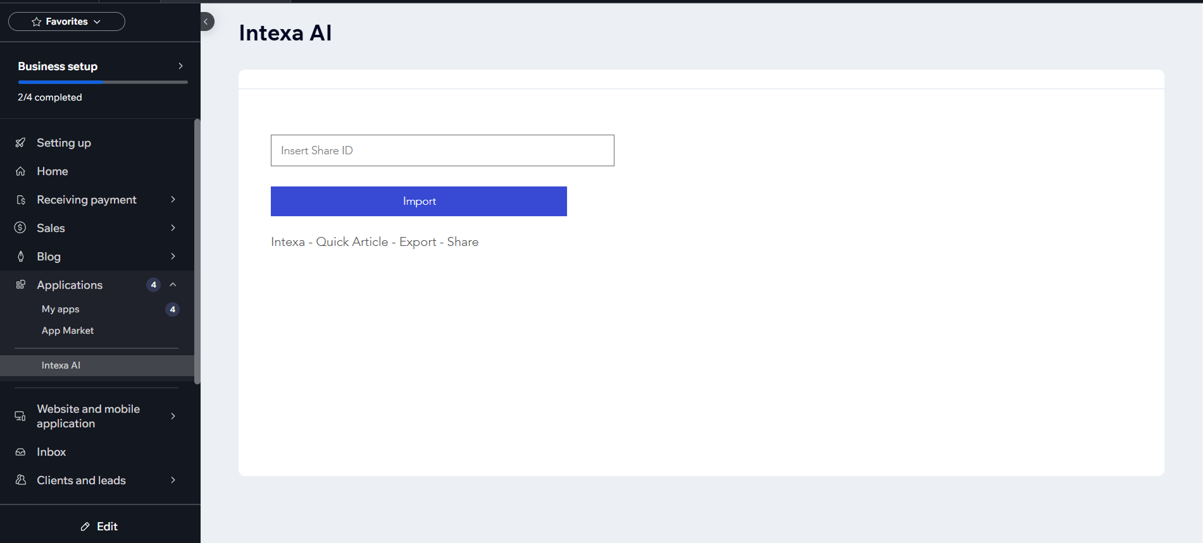This screenshot has height=543, width=1203.
Task: Click the rocket icon beside Setting up
Action: pyautogui.click(x=20, y=143)
